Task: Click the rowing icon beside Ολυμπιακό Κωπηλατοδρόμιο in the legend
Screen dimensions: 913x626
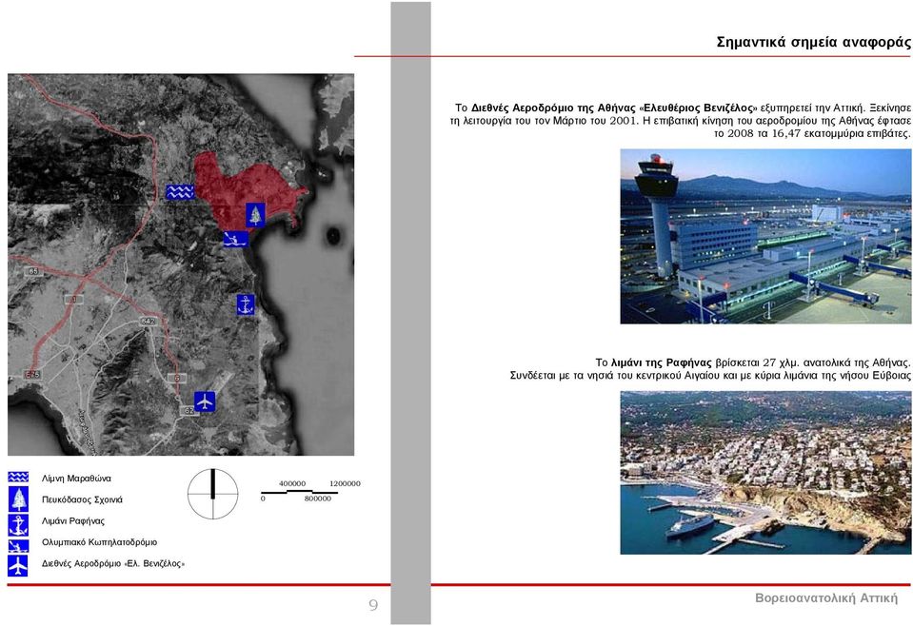Action: pos(18,546)
